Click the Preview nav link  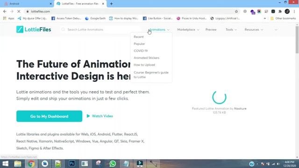tap(211, 29)
